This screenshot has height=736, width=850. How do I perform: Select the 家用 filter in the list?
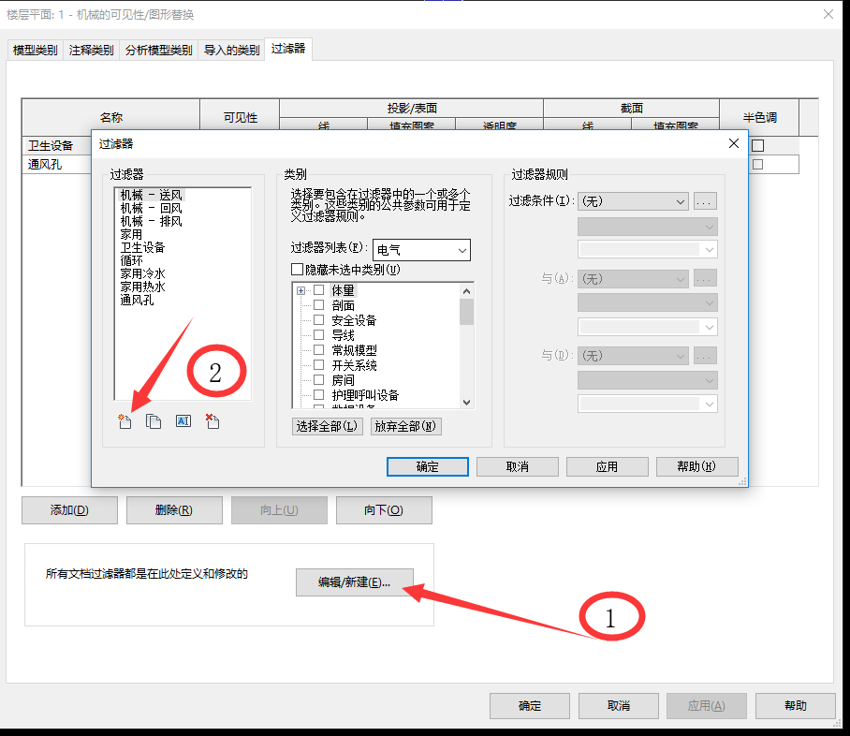click(131, 234)
